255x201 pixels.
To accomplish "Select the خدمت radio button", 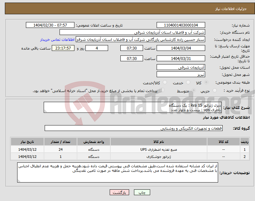I will [x=188, y=82].
